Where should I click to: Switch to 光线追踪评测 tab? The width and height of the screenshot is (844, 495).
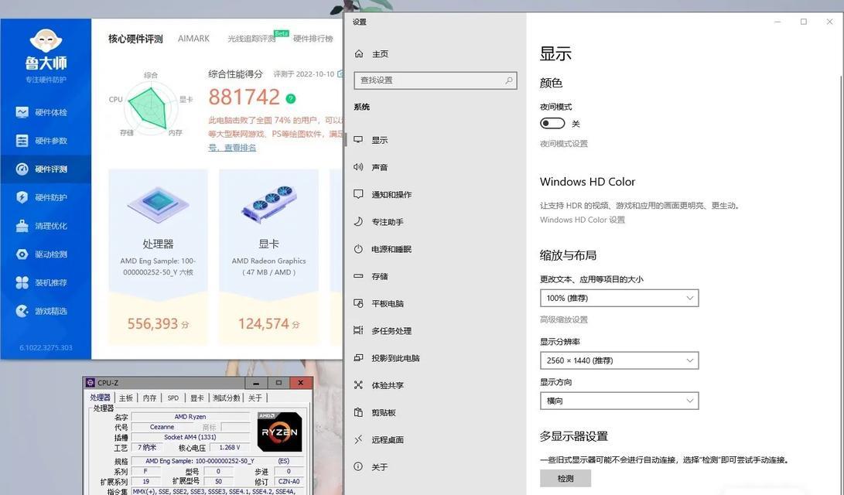[251, 39]
